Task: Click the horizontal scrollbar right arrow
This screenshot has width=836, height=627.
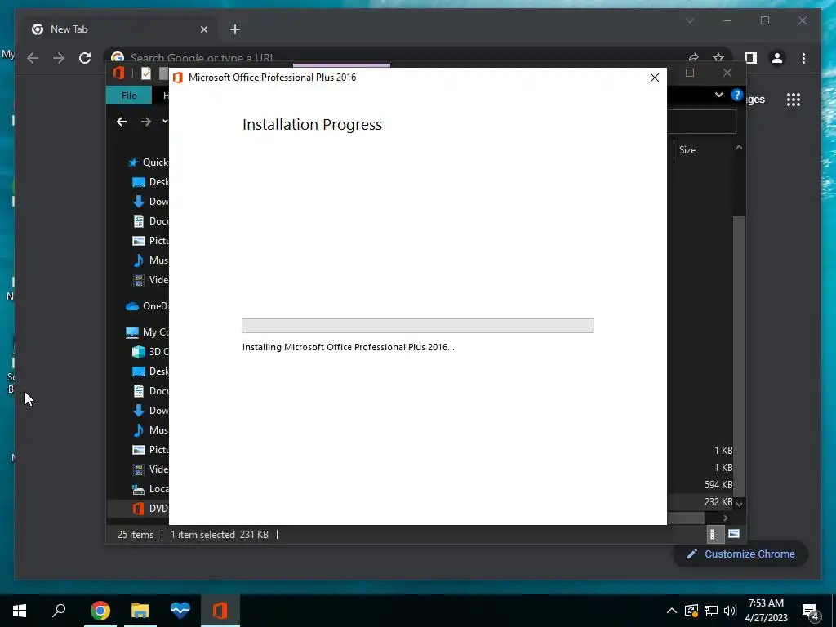Action: coord(725,518)
